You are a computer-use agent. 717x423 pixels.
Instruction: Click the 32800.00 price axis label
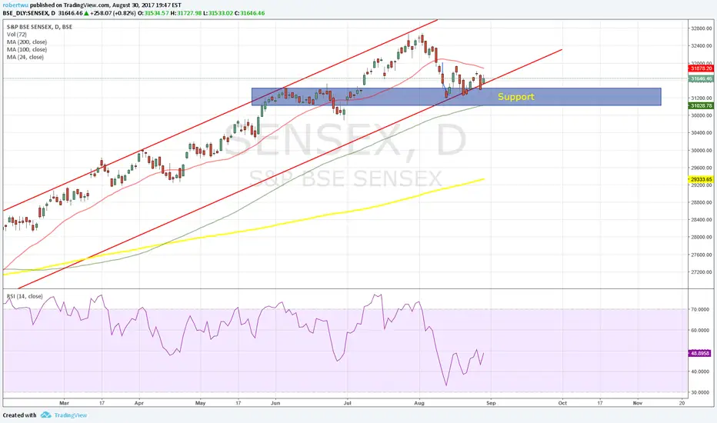click(702, 28)
